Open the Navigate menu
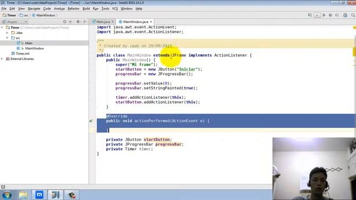 tap(34, 9)
